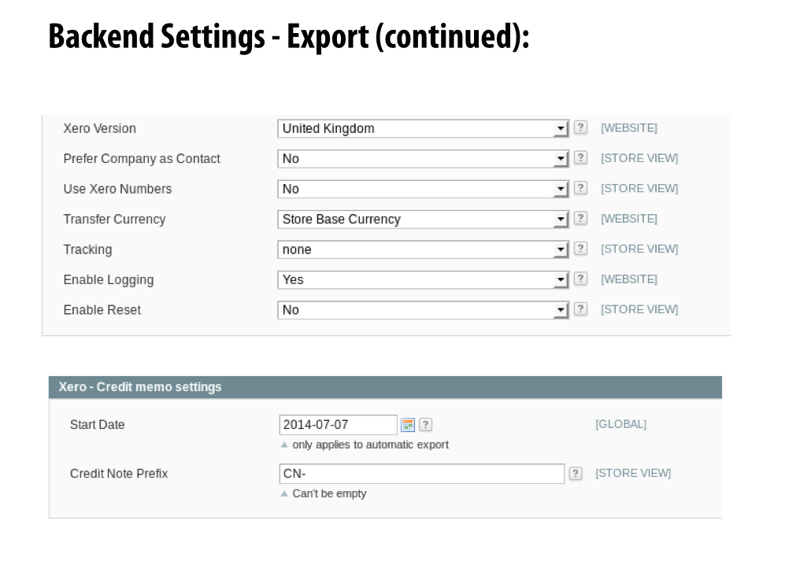Click help icon beside Prefer Company as Contact
Viewport: 800px width, 565px height.
[580, 158]
